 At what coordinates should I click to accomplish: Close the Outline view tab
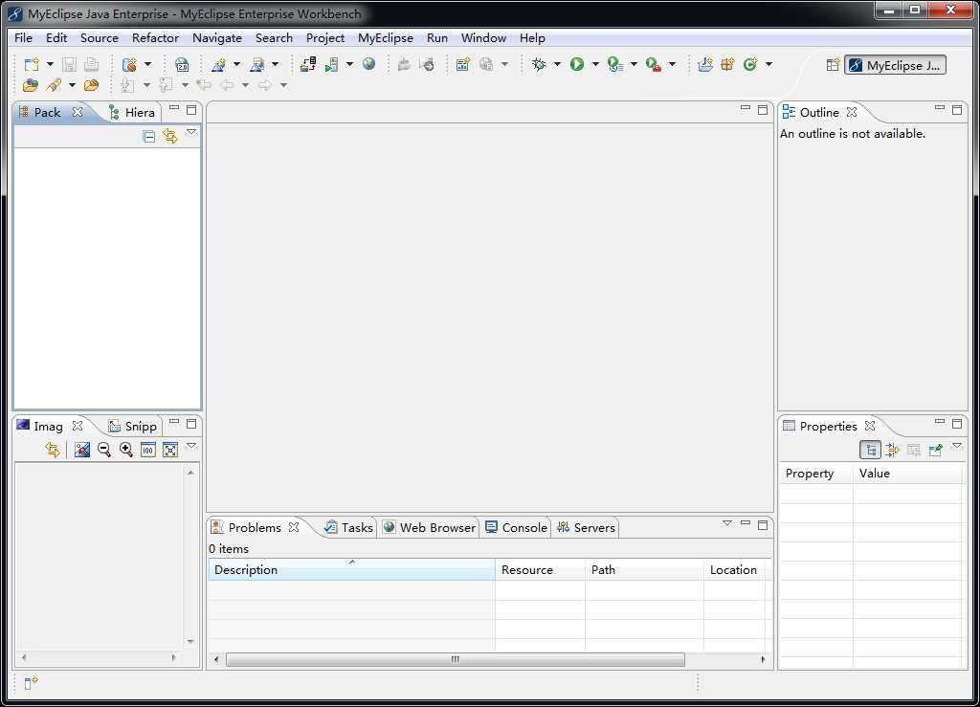[852, 113]
